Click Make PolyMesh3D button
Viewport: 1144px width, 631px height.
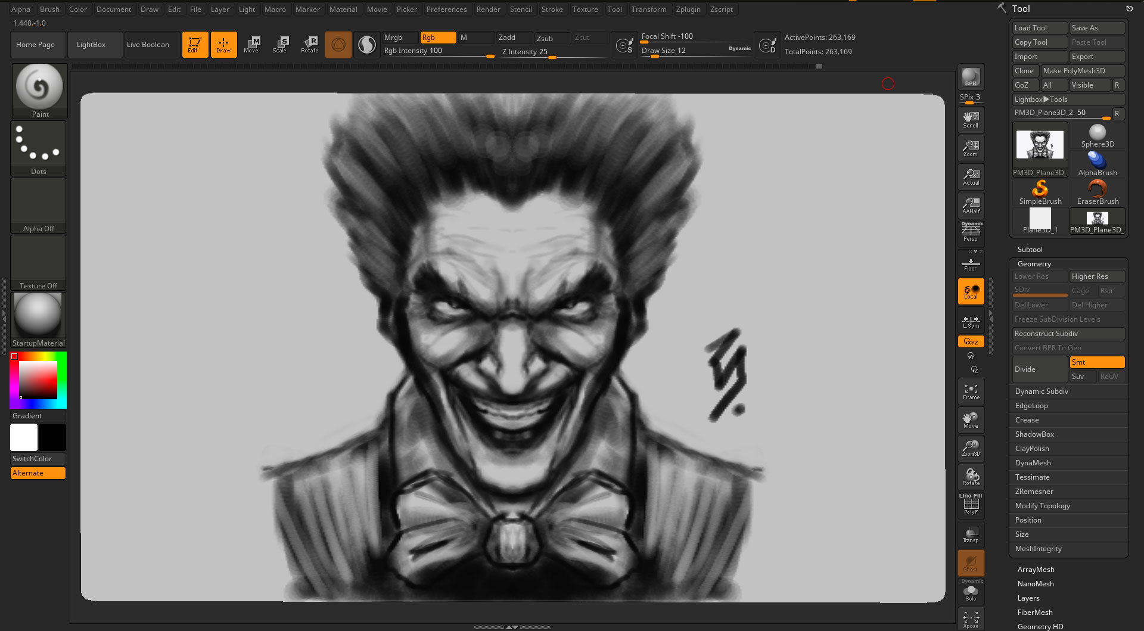point(1083,71)
